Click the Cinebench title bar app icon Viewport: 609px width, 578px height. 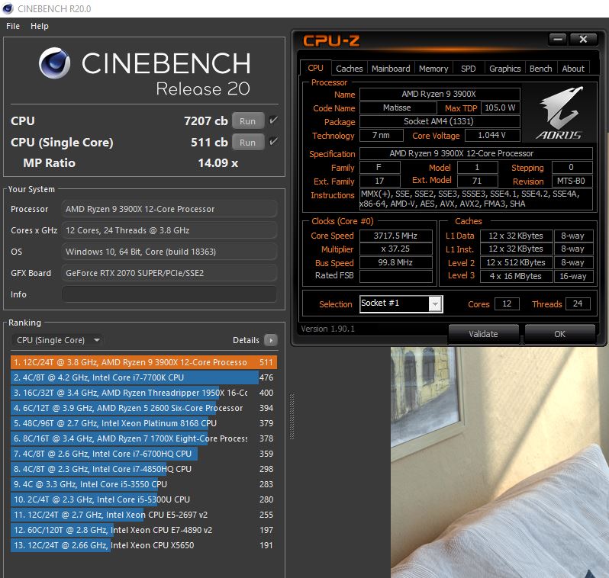(x=8, y=8)
